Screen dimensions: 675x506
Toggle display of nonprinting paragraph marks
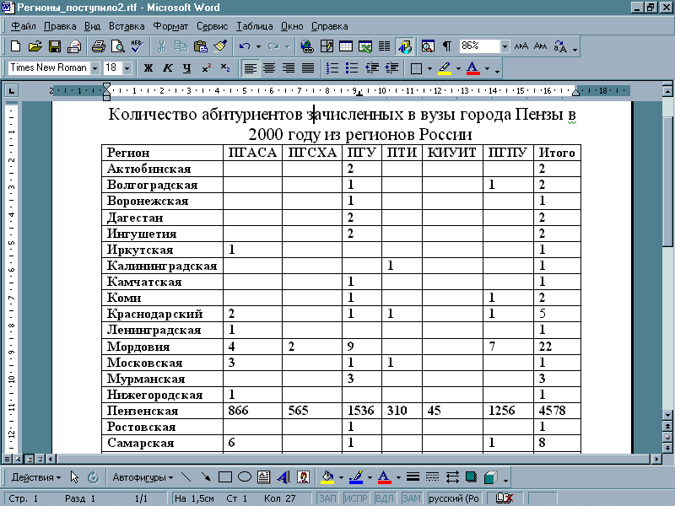[447, 46]
